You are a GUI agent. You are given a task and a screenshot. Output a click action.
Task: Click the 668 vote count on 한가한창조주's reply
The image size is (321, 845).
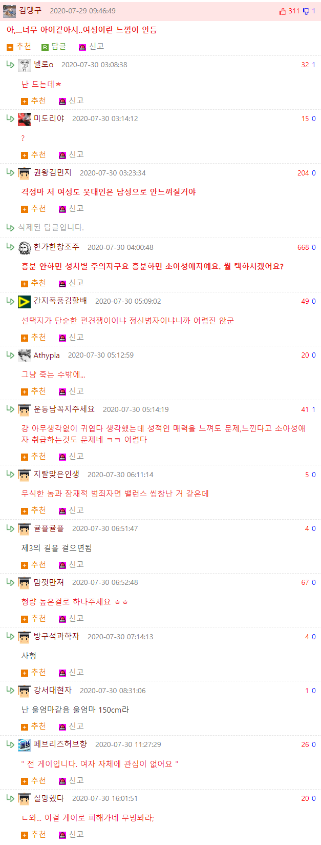point(303,247)
